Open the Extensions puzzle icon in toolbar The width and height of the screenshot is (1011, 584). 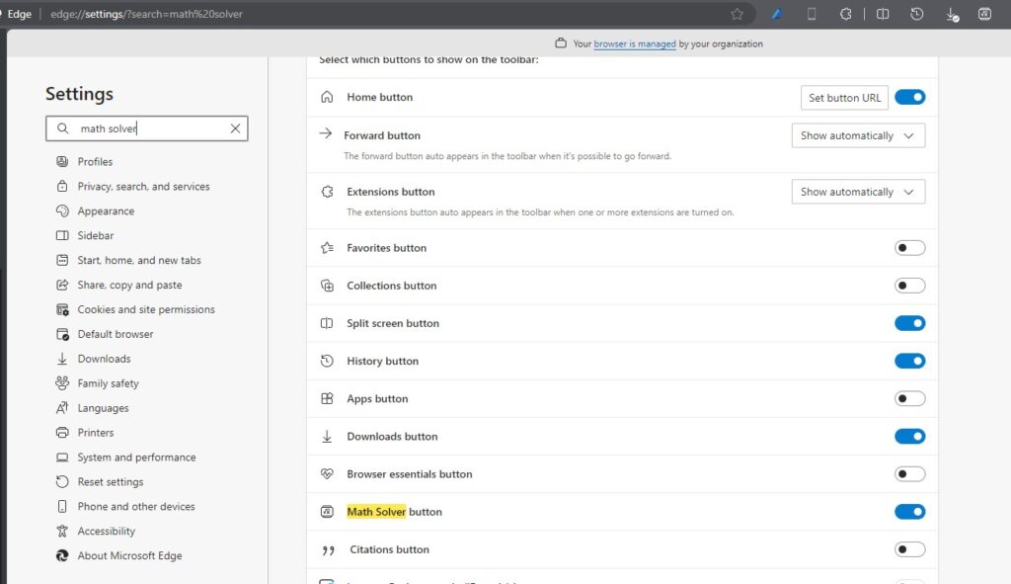[x=845, y=14]
